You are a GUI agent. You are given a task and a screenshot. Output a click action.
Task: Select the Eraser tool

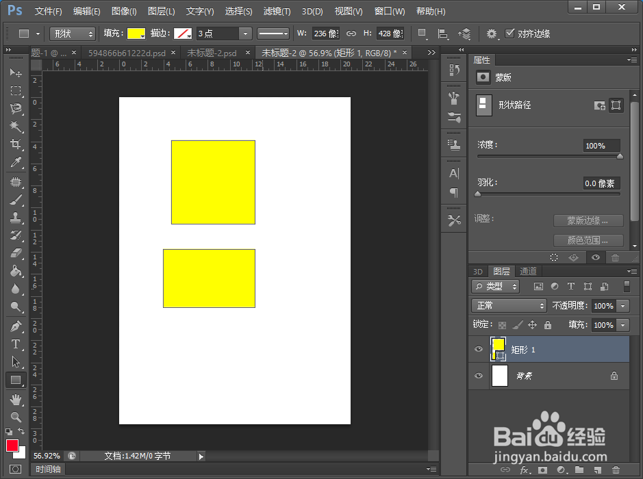pyautogui.click(x=16, y=253)
